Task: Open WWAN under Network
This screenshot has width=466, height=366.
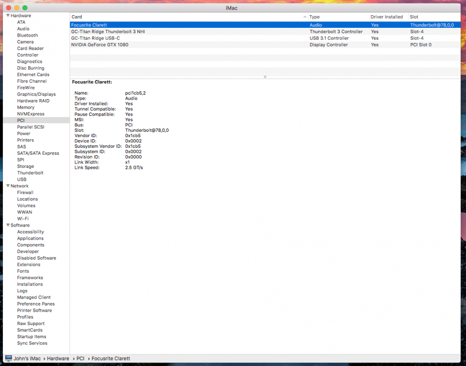Action: pyautogui.click(x=25, y=212)
